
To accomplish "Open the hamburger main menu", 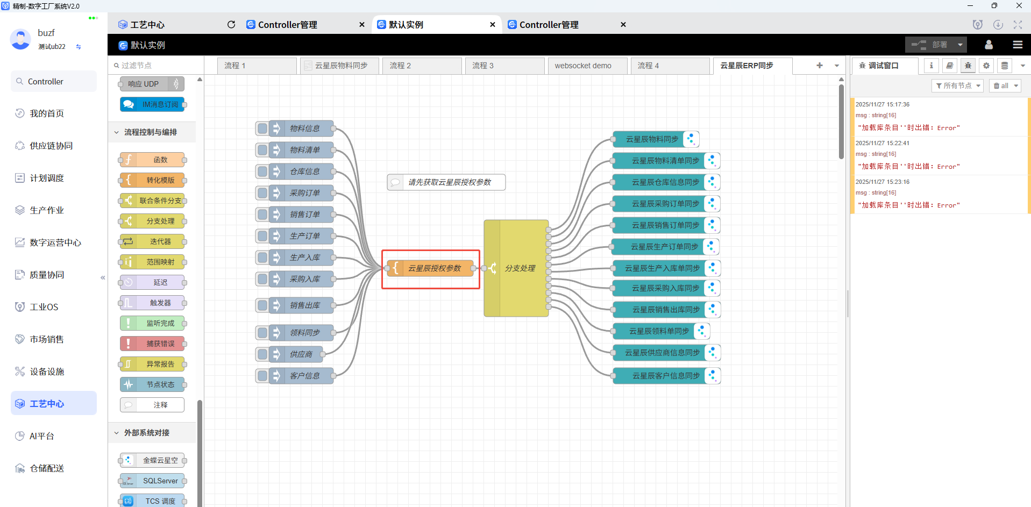I will [x=1018, y=45].
